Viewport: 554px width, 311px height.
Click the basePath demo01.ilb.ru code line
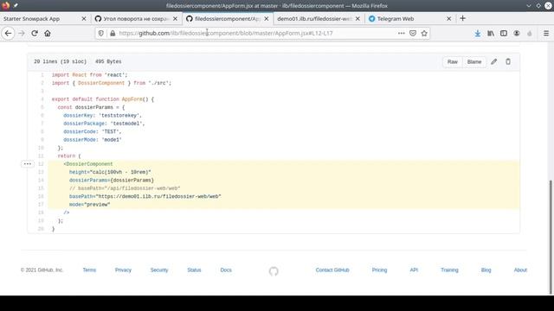pos(145,196)
